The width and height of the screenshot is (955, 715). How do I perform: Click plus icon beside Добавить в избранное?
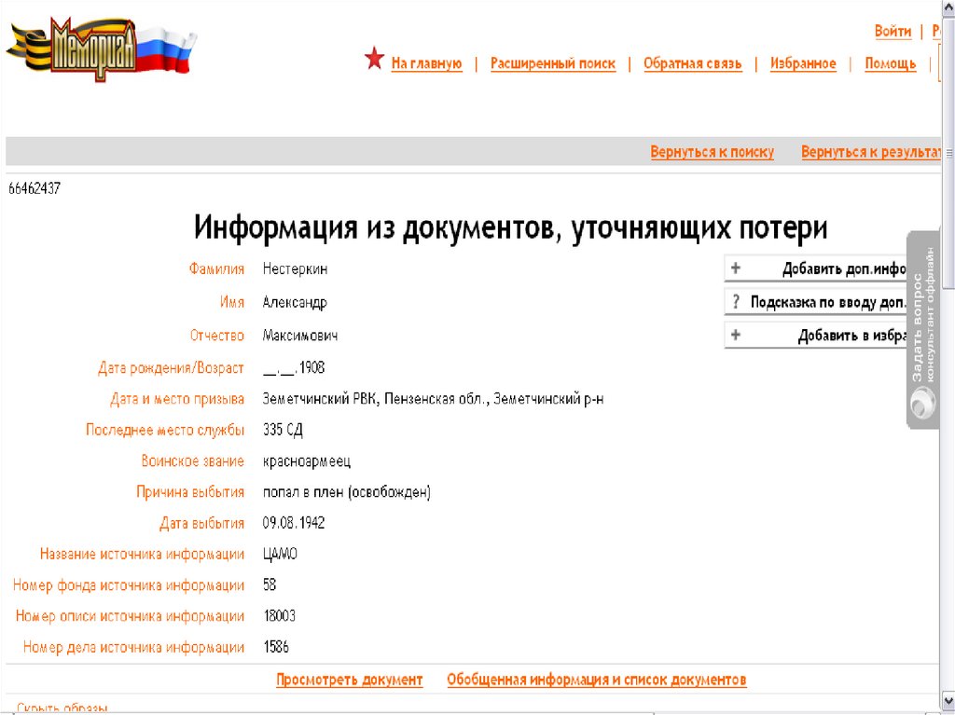[736, 335]
